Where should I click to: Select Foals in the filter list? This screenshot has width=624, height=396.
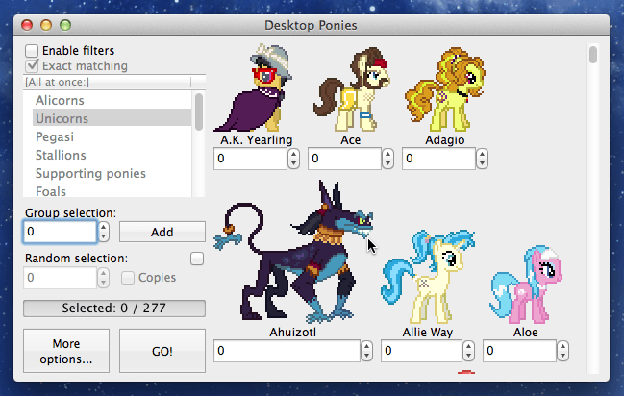pyautogui.click(x=51, y=191)
